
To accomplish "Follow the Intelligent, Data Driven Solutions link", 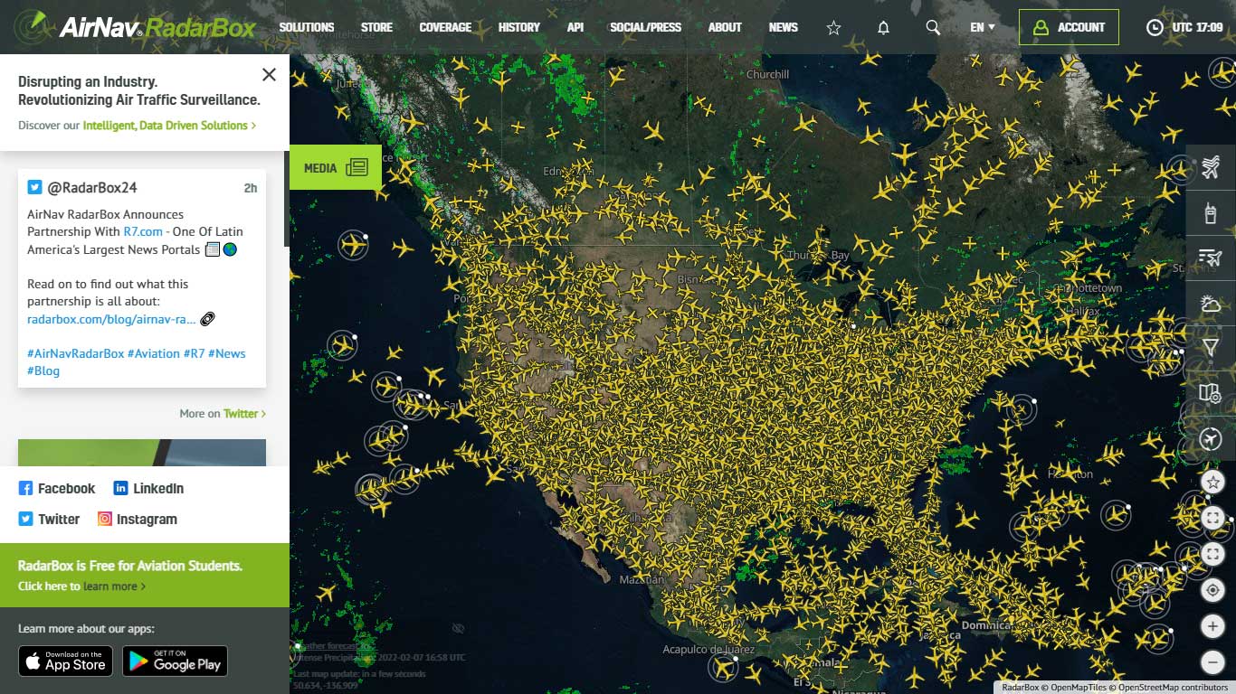I will tap(169, 126).
